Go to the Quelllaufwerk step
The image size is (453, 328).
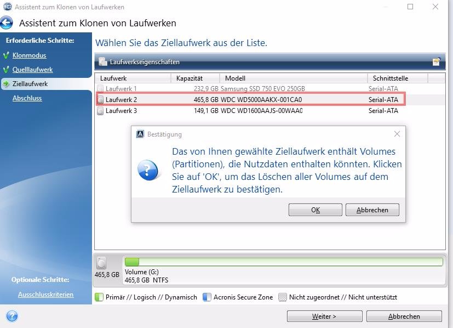pyautogui.click(x=32, y=70)
